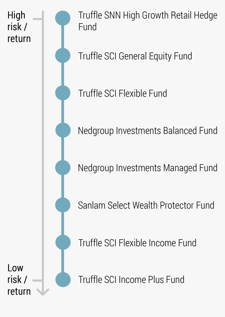The height and width of the screenshot is (317, 225).
Task: Click the dot beside Nedgroup Investments Managed Fund
Action: (63, 168)
